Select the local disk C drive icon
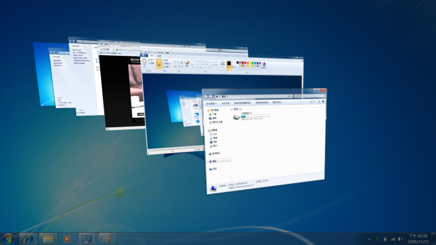The image size is (436, 245). (236, 117)
